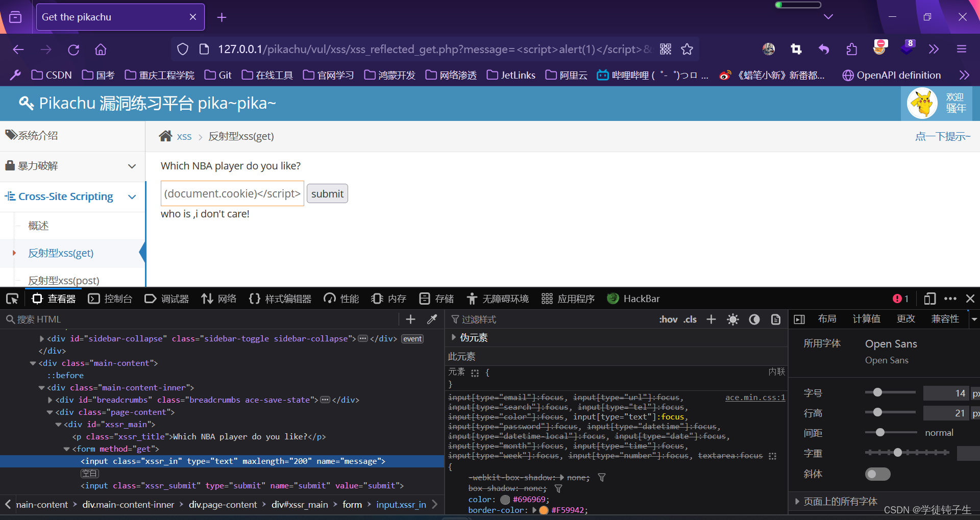Toggle the :hov pseudo-class panel
The width and height of the screenshot is (980, 520).
[668, 319]
